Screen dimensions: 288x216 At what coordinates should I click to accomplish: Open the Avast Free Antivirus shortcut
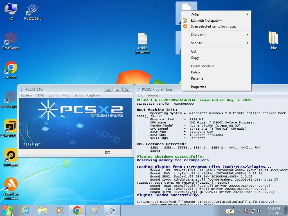pyautogui.click(x=11, y=189)
